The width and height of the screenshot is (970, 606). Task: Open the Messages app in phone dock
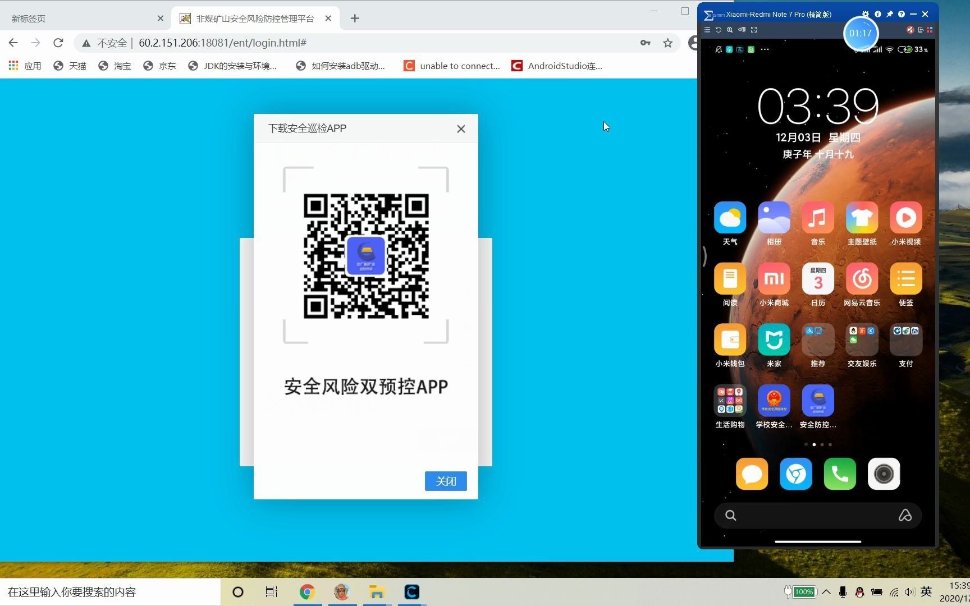(x=752, y=474)
